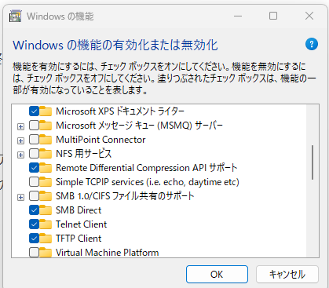Click the vertical scrollbar thumb in feature list
The image size is (329, 288).
click(313, 162)
